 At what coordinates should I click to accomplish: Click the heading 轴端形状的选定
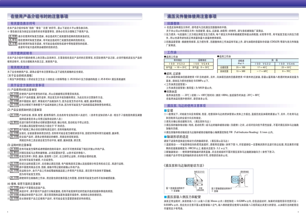pyautogui.click(x=177, y=137)
